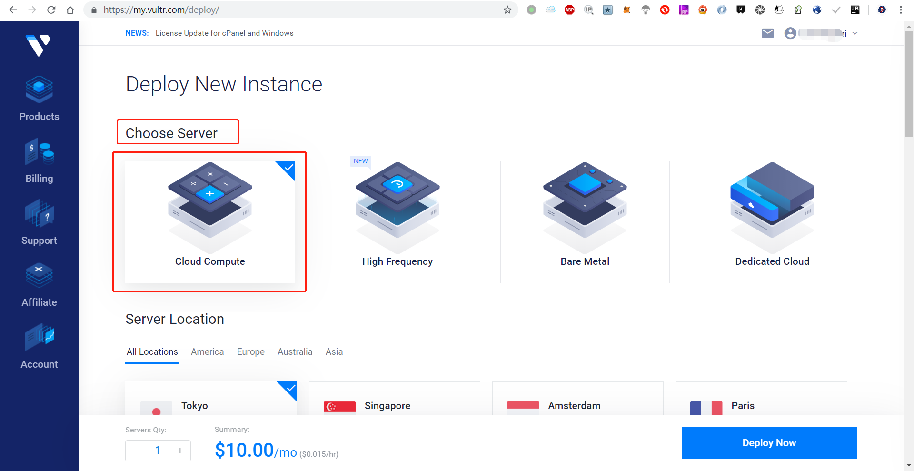Screen dimensions: 914x471
Task: Click the ABP adblock extension icon
Action: click(569, 10)
